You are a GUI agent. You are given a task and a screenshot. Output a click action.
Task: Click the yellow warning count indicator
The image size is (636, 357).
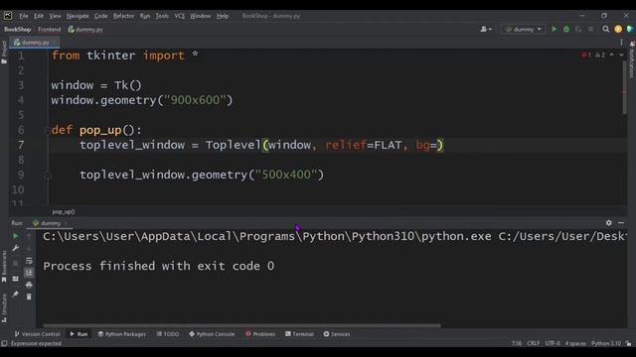[600, 55]
